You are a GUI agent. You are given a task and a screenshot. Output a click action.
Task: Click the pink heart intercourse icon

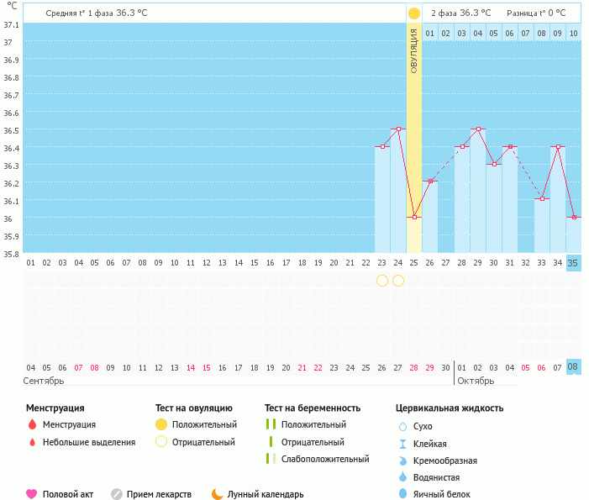pos(32,494)
